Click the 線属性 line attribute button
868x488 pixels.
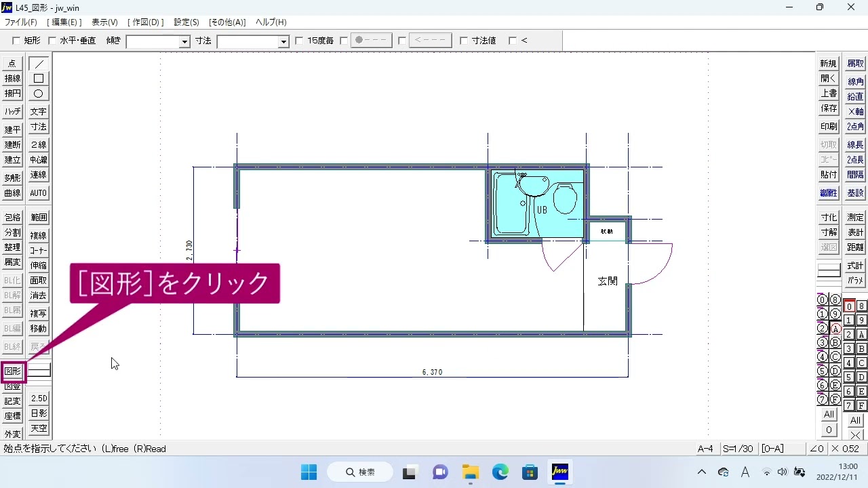829,193
